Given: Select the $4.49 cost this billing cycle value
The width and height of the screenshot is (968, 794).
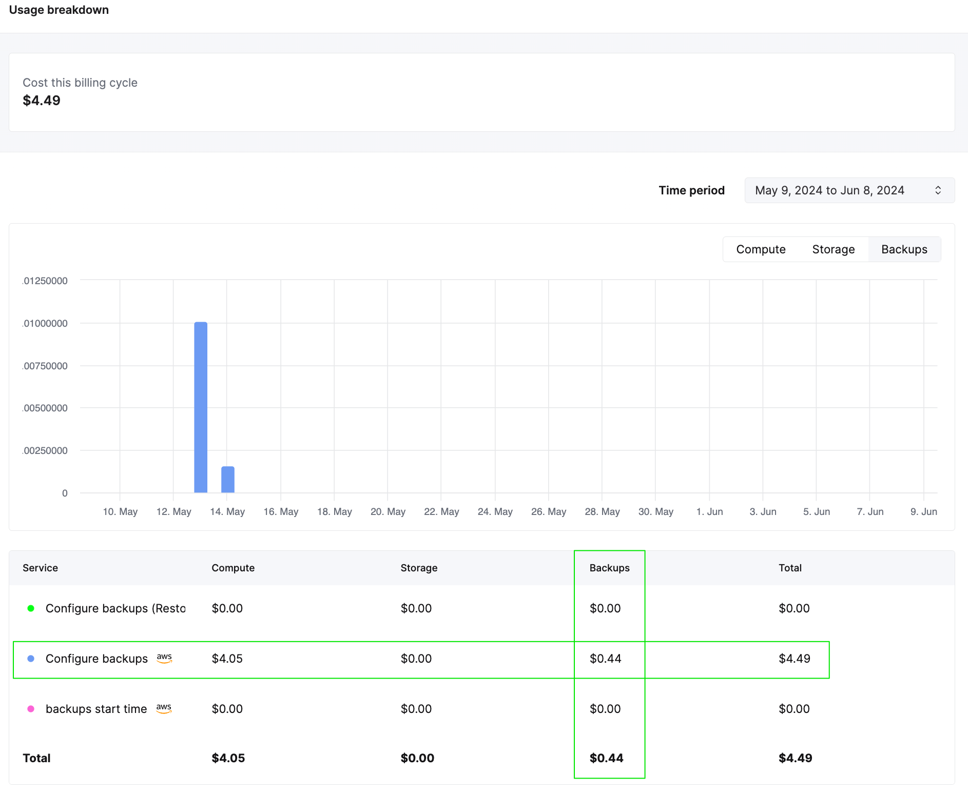Looking at the screenshot, I should (x=41, y=100).
